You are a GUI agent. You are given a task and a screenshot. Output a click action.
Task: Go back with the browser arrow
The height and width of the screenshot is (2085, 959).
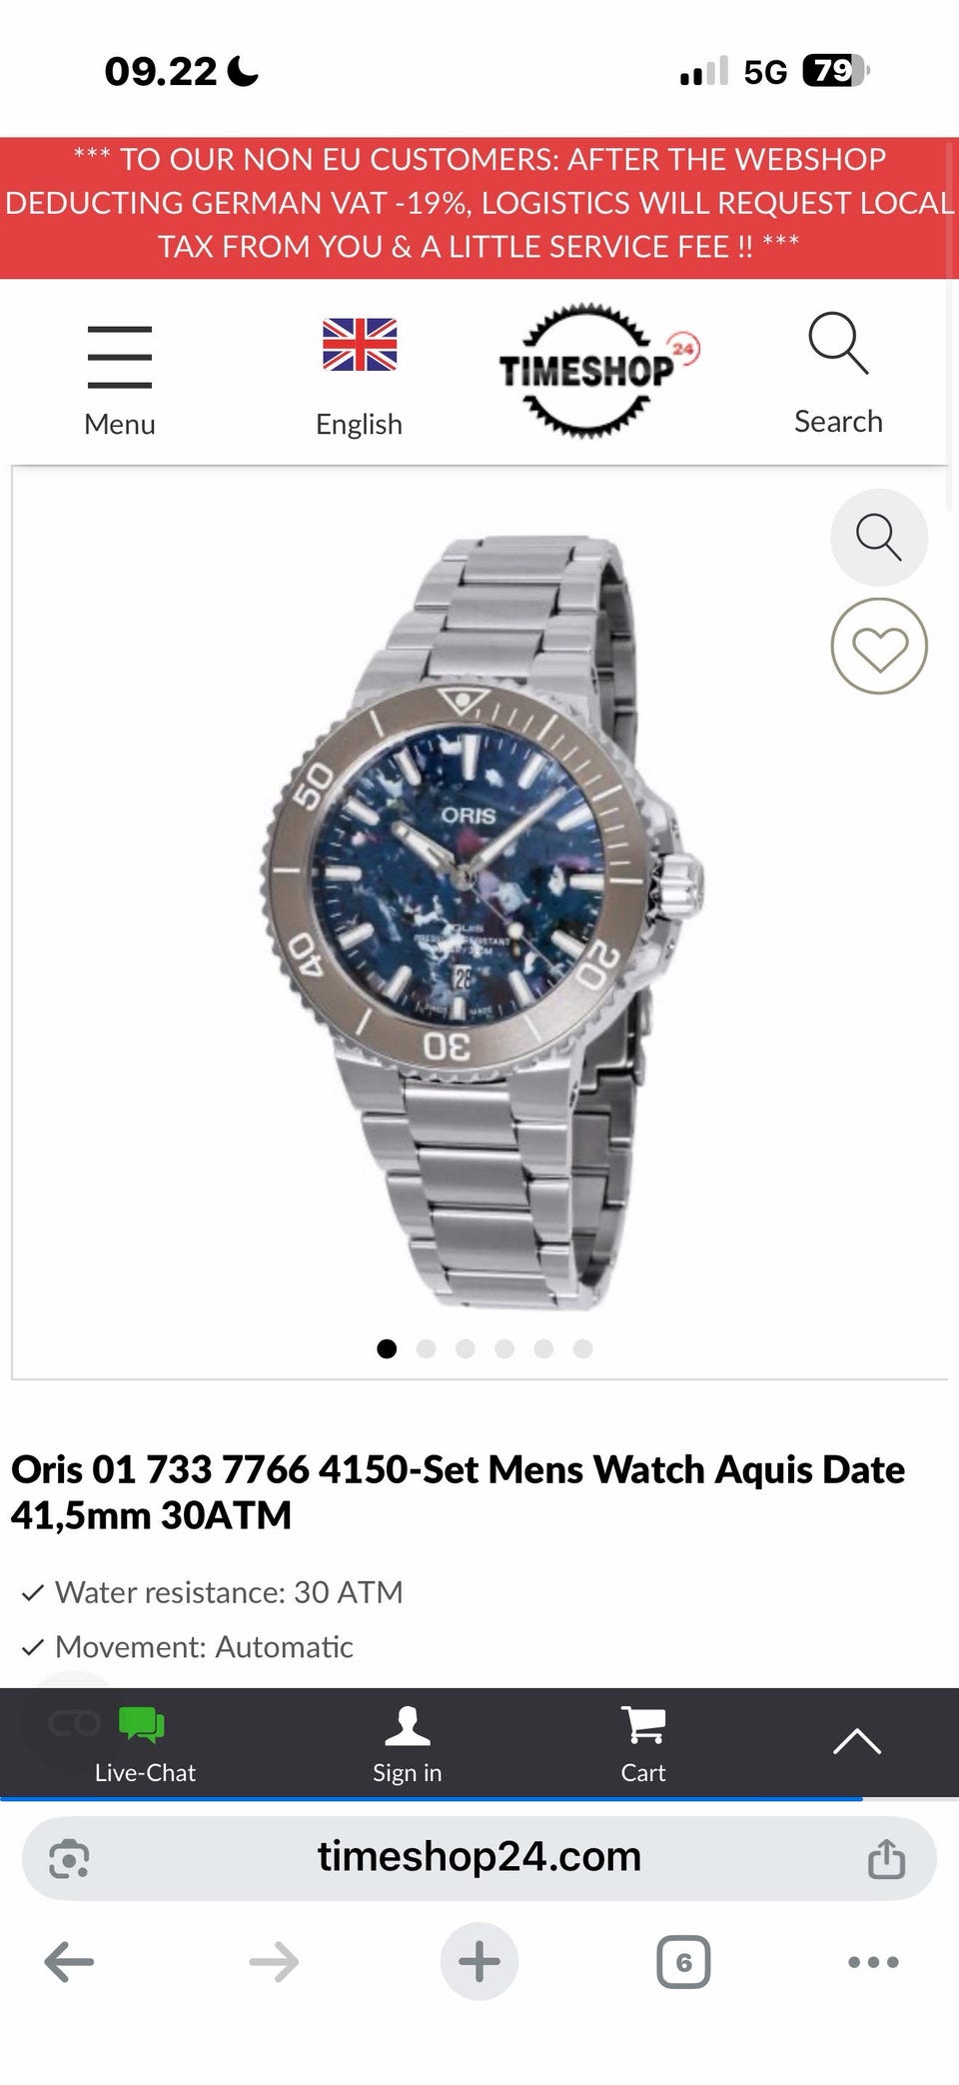click(69, 1961)
